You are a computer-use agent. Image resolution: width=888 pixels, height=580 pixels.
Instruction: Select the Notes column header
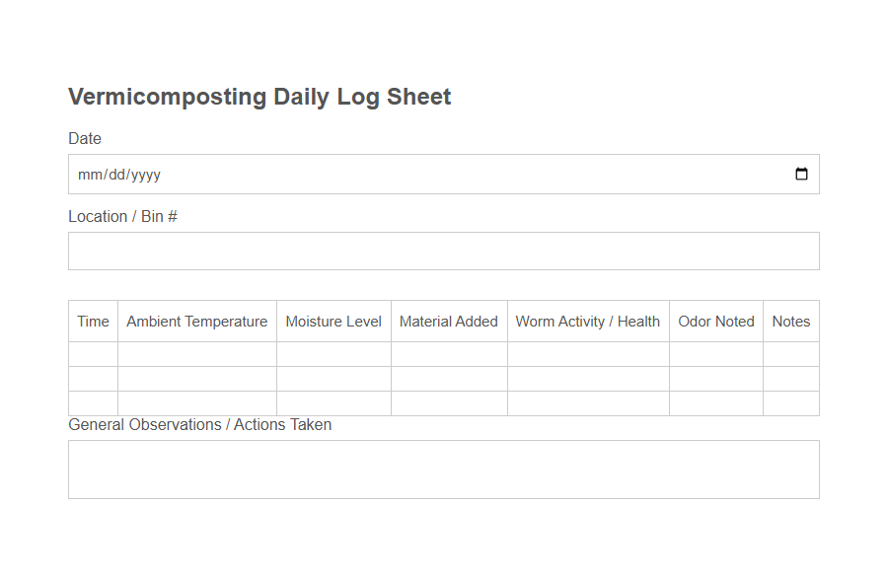tap(790, 321)
